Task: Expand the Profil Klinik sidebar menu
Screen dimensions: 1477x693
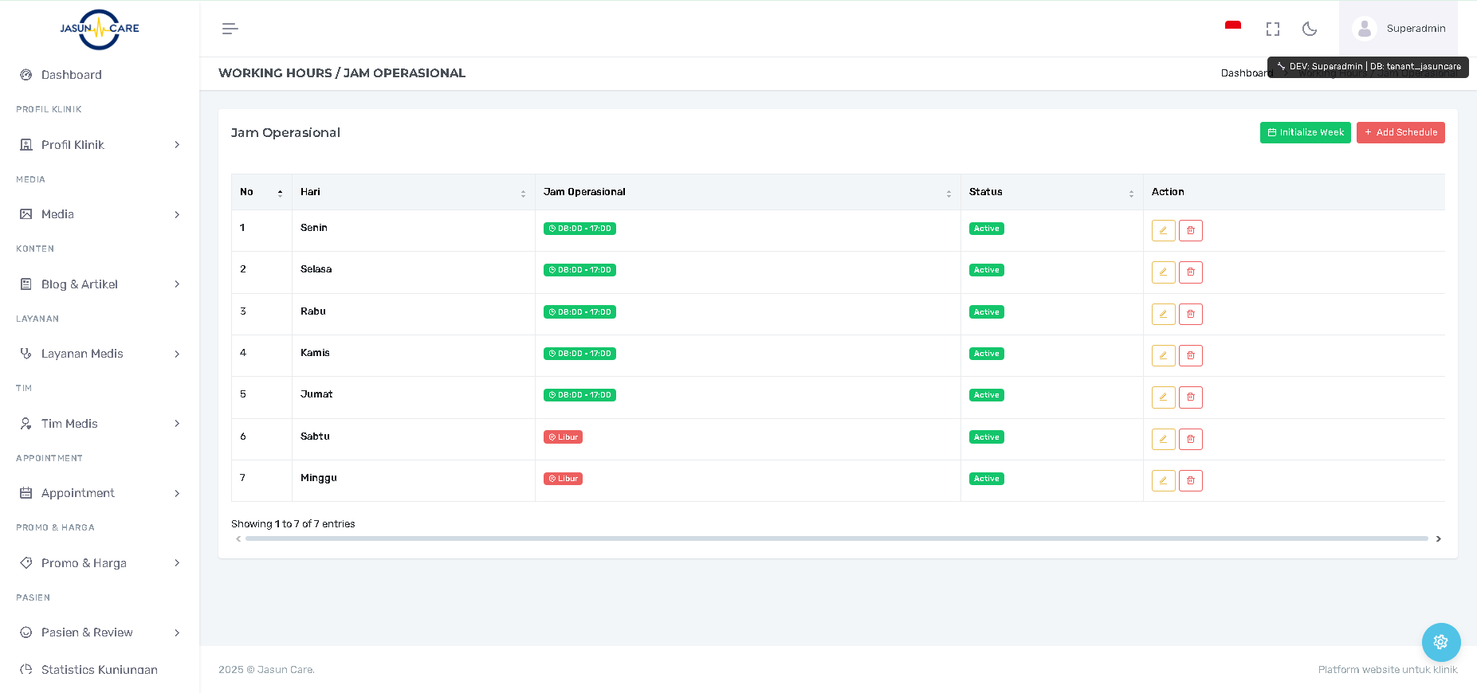Action: tap(100, 145)
